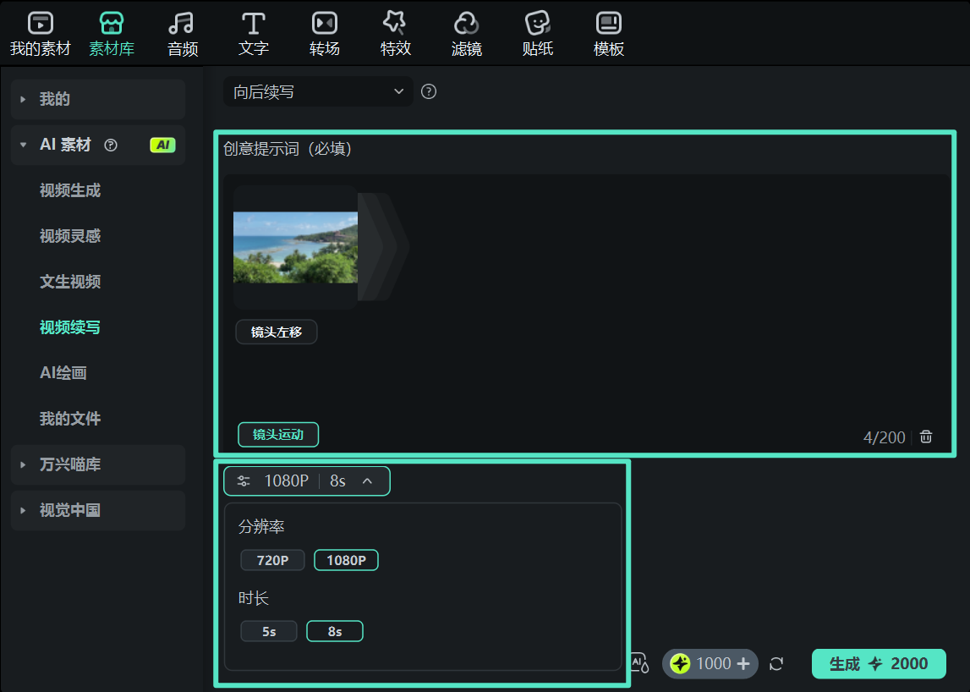Expand the 万兴喵库 sidebar section
The width and height of the screenshot is (970, 692).
(97, 464)
